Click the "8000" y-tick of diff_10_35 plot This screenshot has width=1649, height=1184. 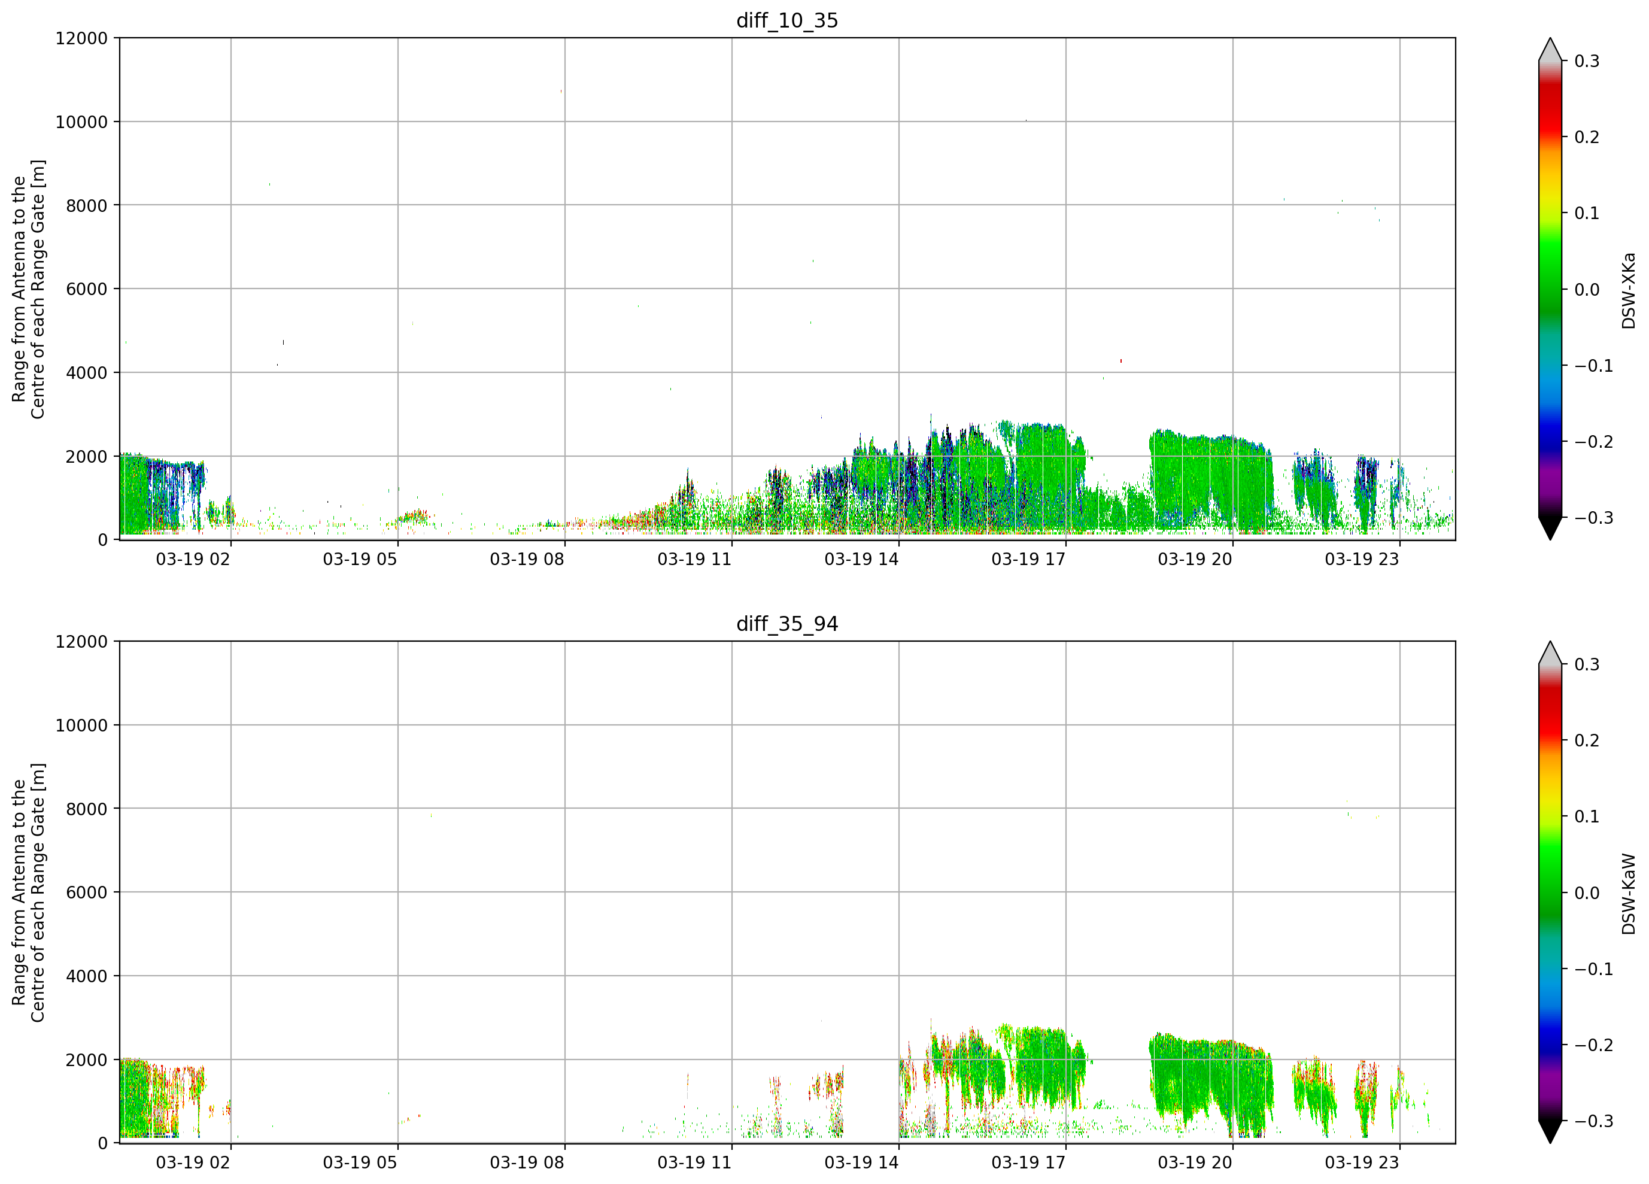click(87, 206)
